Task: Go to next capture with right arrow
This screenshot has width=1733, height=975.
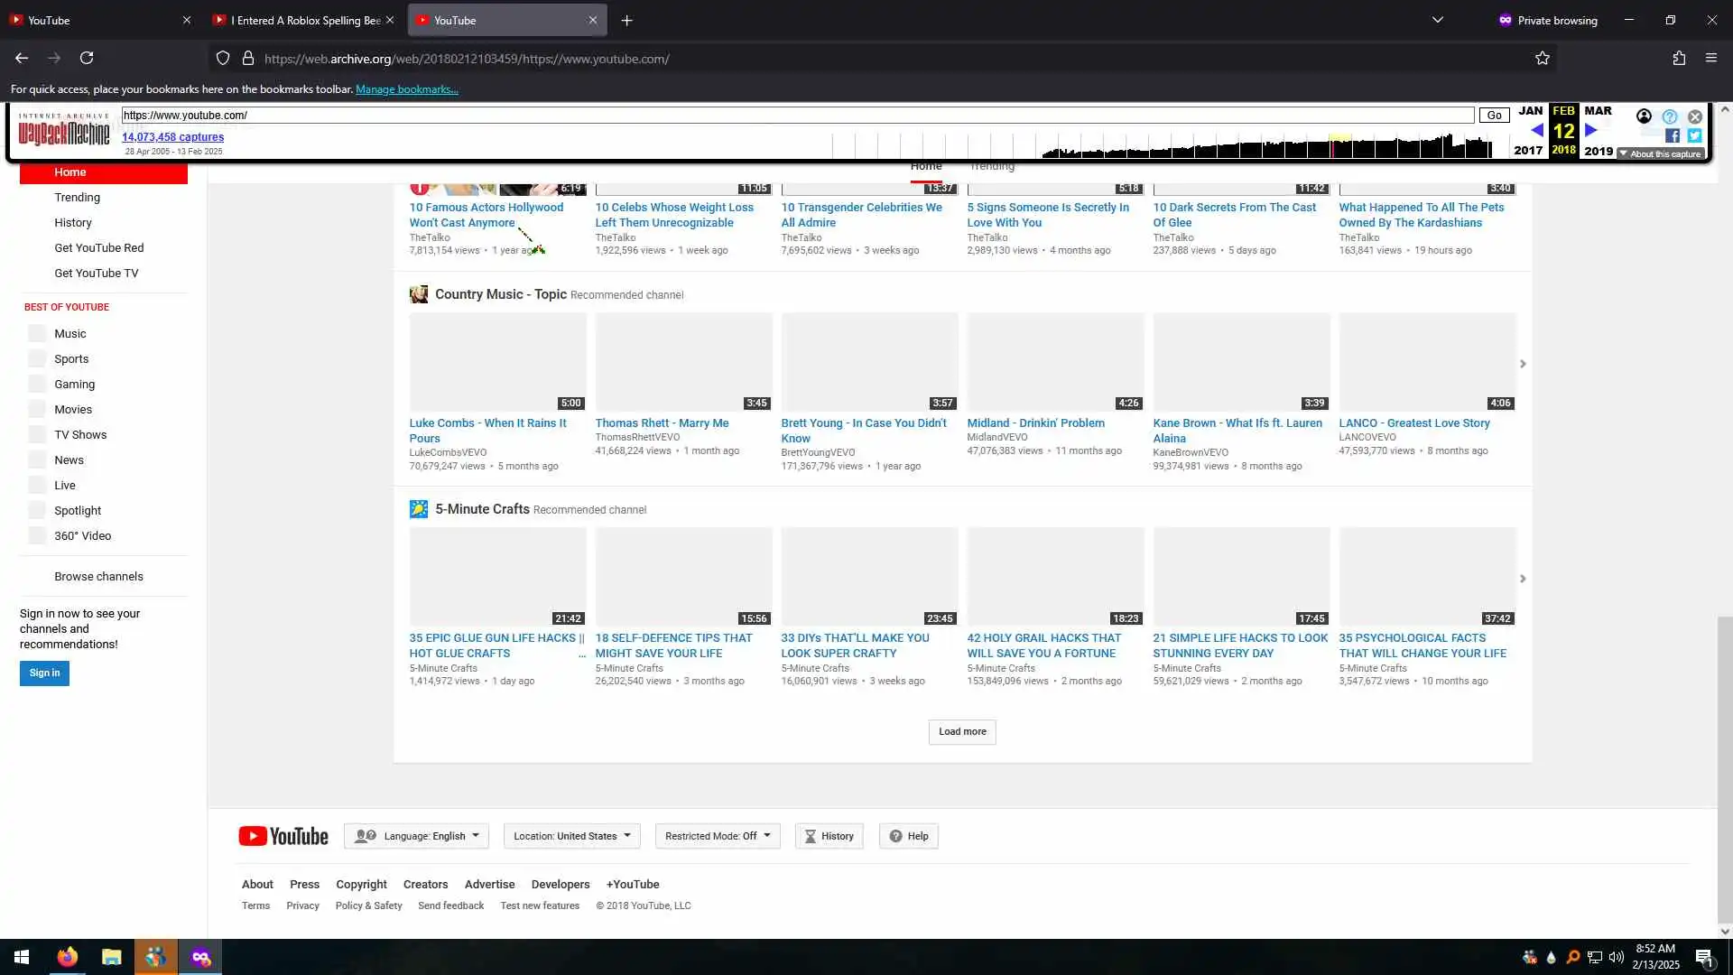Action: coord(1591,130)
